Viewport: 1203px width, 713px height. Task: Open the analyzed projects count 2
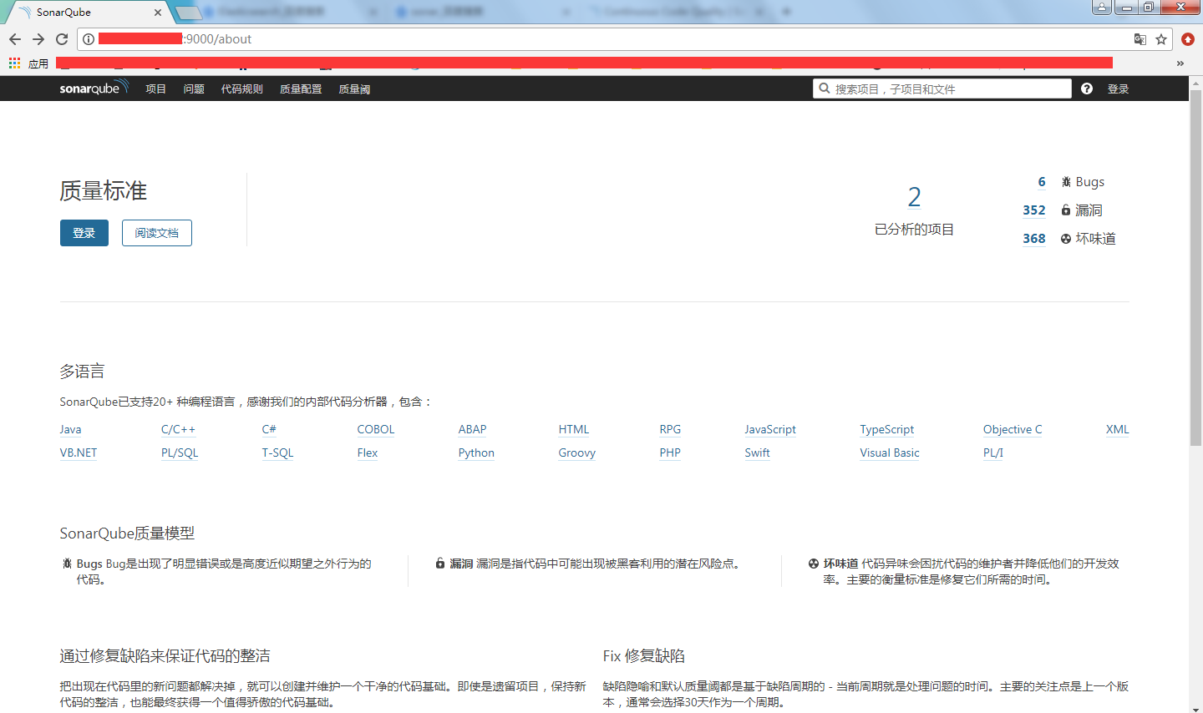[915, 197]
